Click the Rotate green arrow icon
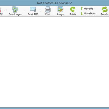The height and width of the screenshot is (109, 109). click(x=73, y=9)
